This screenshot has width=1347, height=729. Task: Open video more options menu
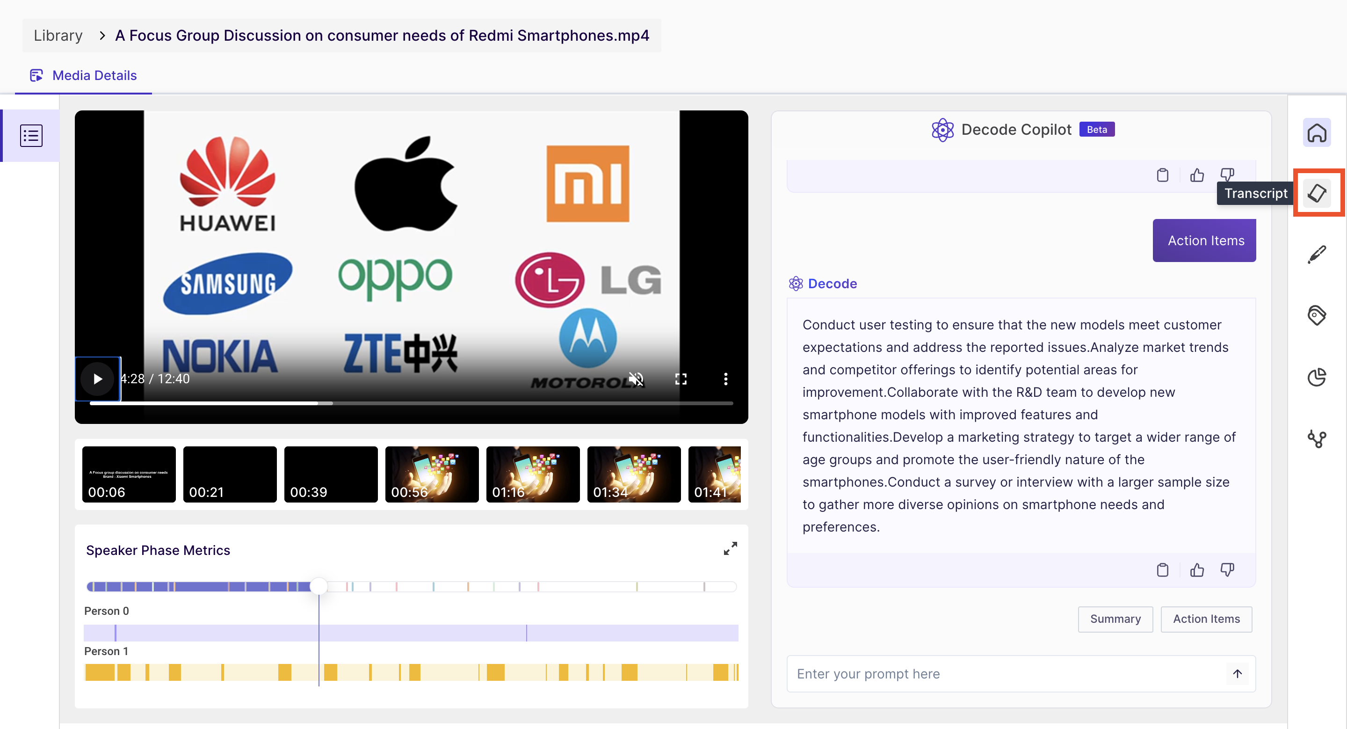pos(725,379)
